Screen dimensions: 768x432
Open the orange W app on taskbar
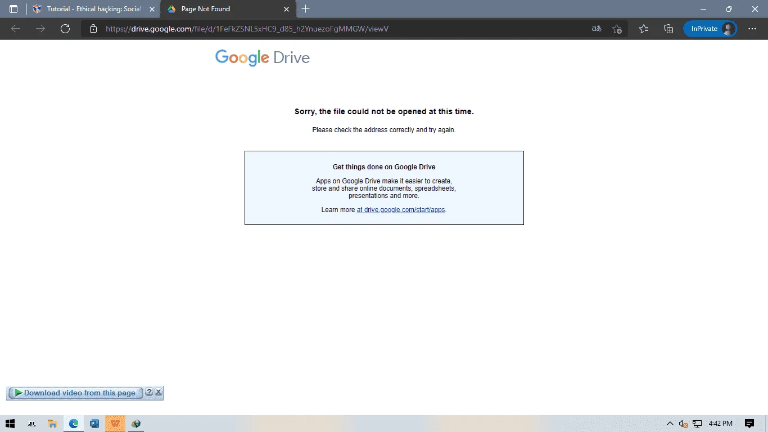pos(115,424)
